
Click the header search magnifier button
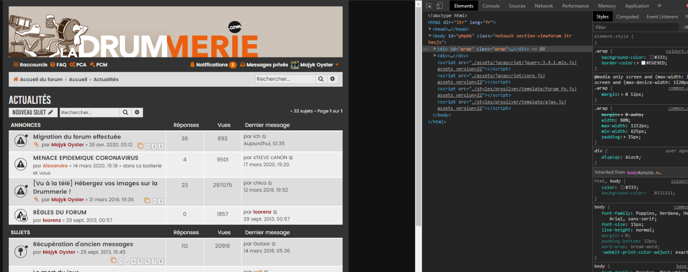tap(321, 79)
